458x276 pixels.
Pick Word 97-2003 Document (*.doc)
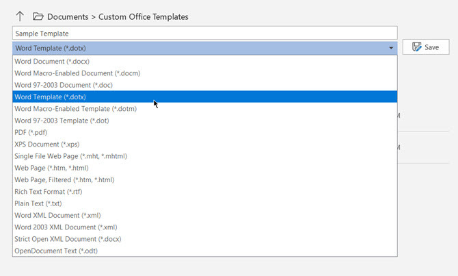(205, 85)
